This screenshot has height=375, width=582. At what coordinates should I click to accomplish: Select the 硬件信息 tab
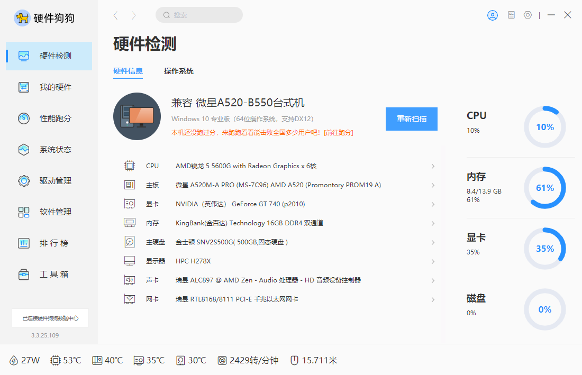pyautogui.click(x=128, y=71)
